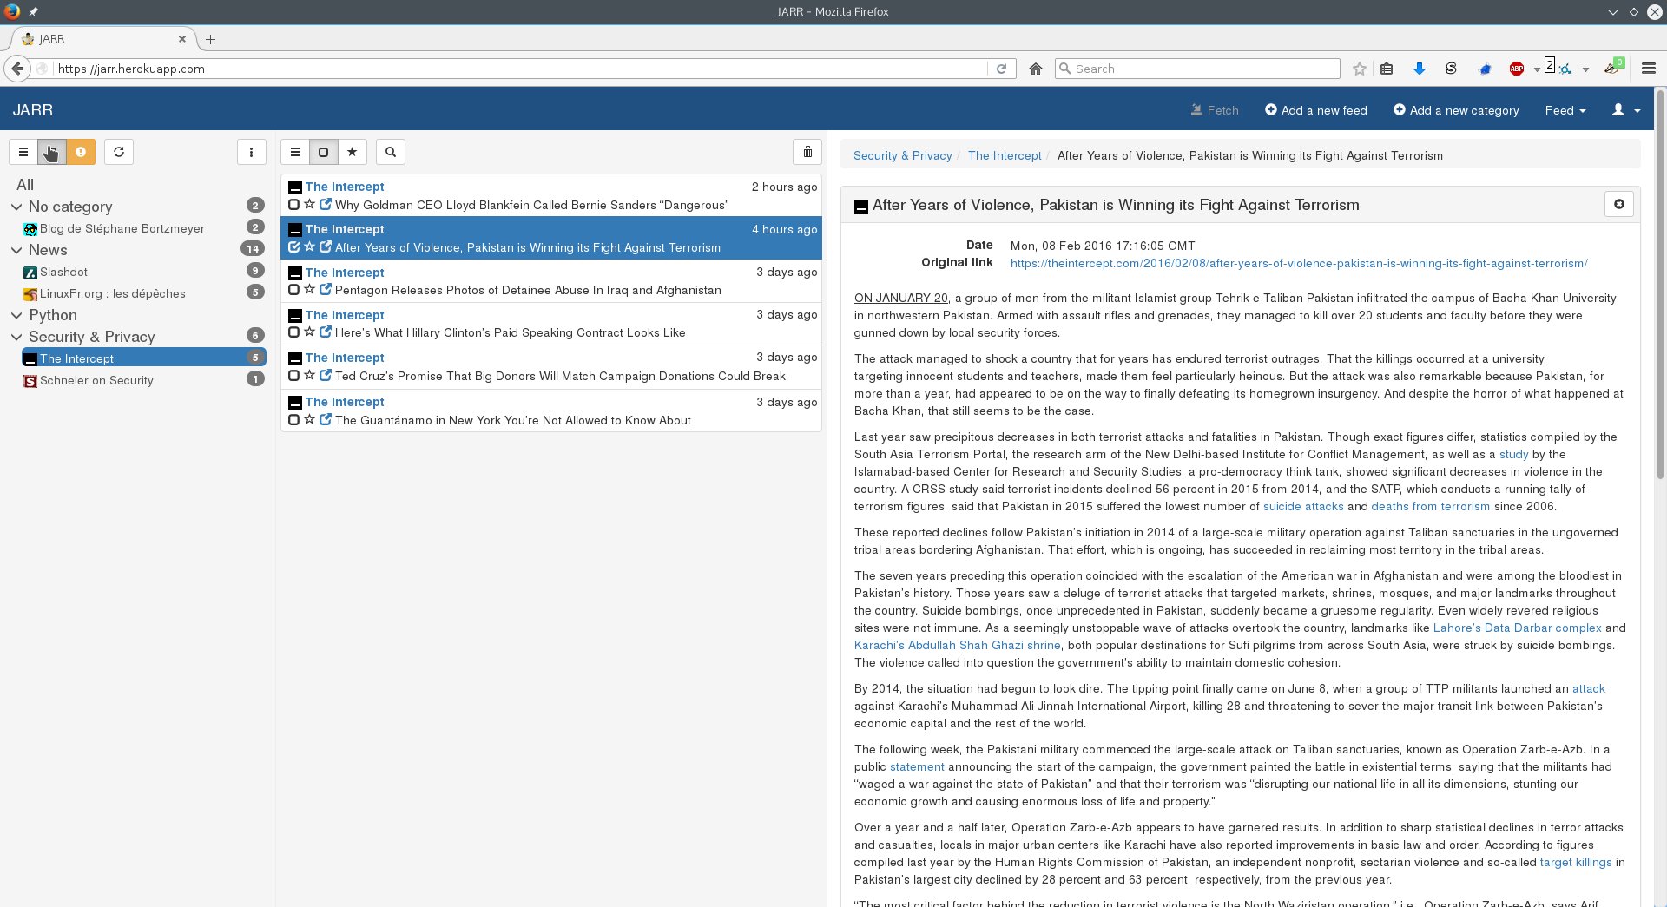This screenshot has width=1667, height=907.
Task: Open Hillary Clinton article external link icon
Action: point(326,332)
